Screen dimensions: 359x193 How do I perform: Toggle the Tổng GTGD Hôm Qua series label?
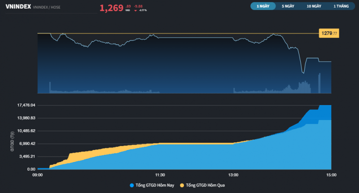pyautogui.click(x=205, y=185)
